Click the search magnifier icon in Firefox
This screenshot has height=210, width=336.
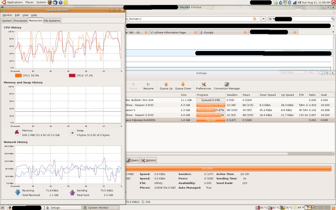click(333, 19)
